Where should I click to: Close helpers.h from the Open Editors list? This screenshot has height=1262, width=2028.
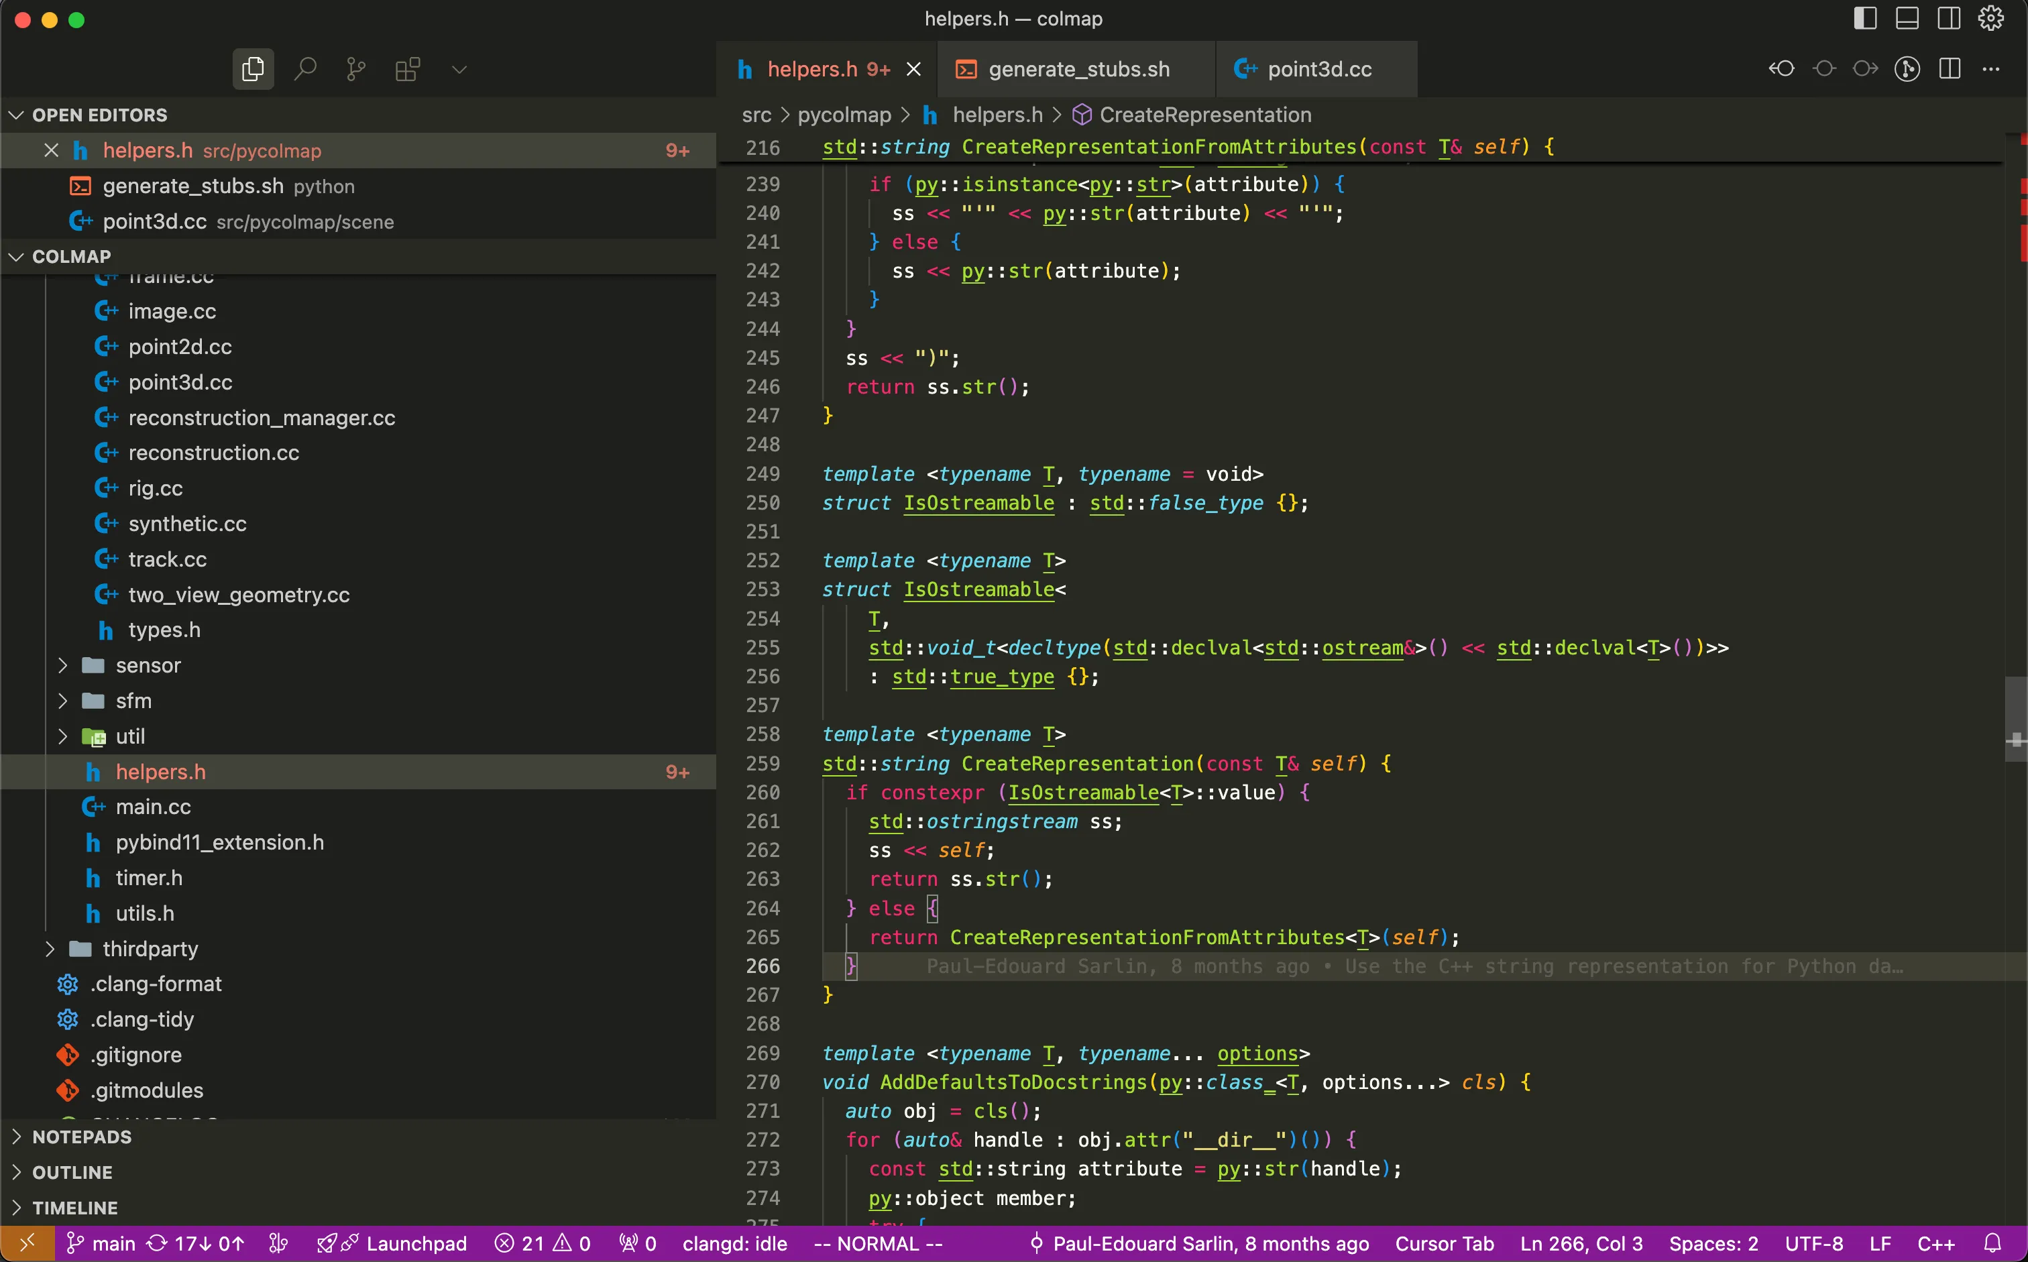pos(51,150)
